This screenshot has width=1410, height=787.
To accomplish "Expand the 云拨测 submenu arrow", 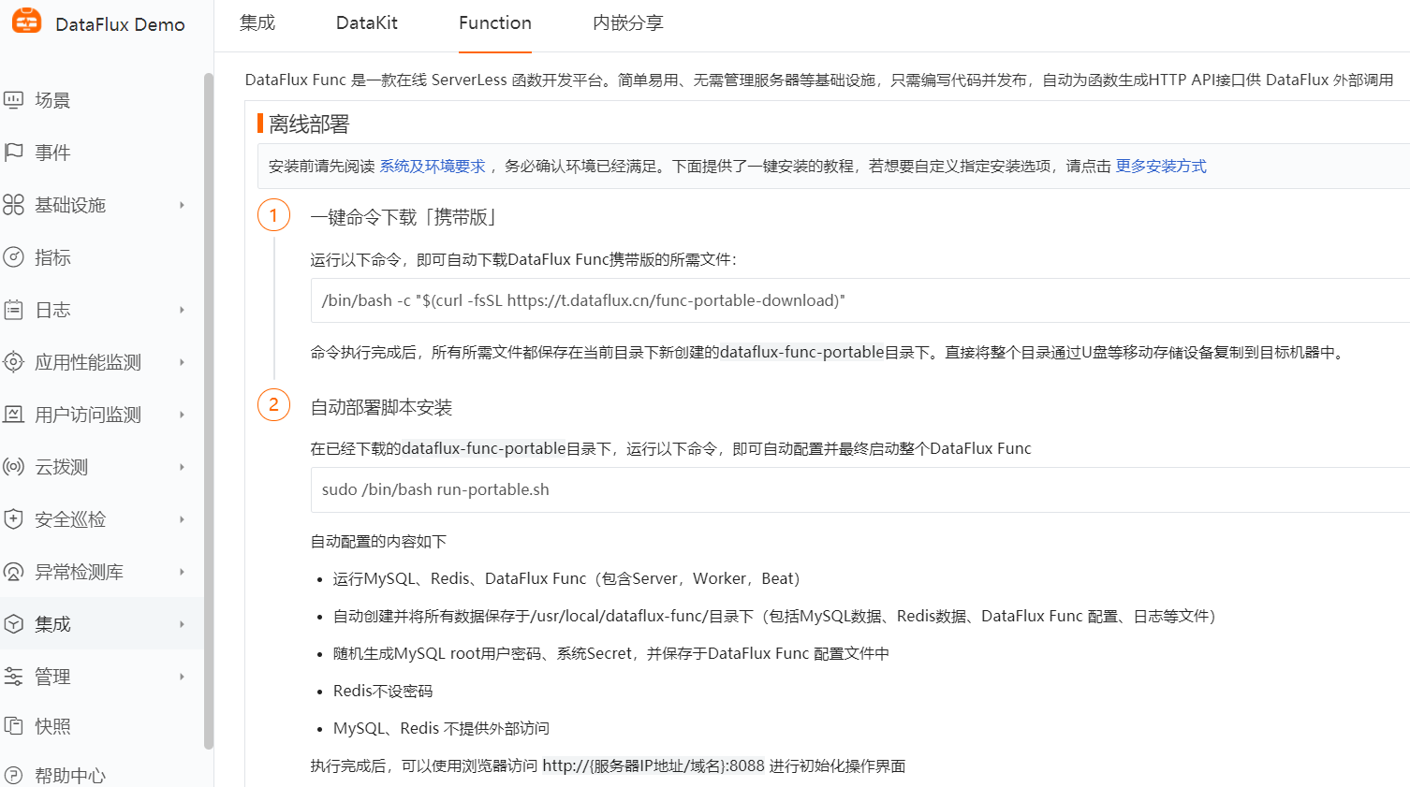I will pos(182,467).
